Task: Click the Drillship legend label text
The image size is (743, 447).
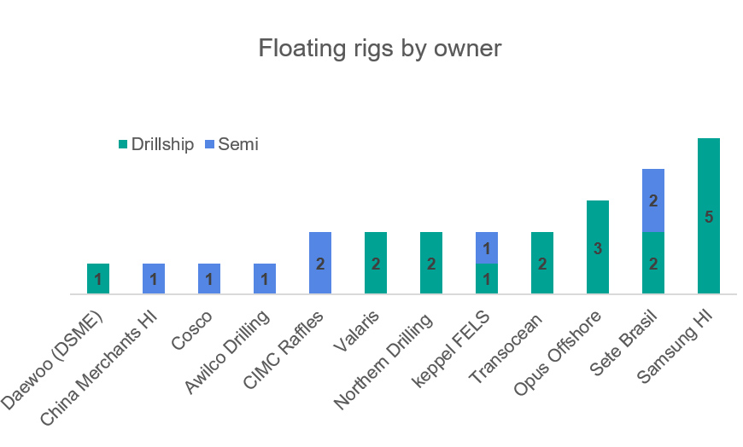Action: 164,145
